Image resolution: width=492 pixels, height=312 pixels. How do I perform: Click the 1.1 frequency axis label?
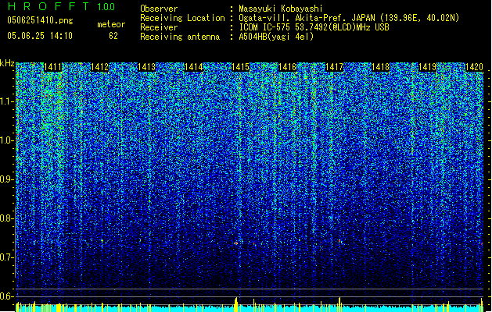7,101
